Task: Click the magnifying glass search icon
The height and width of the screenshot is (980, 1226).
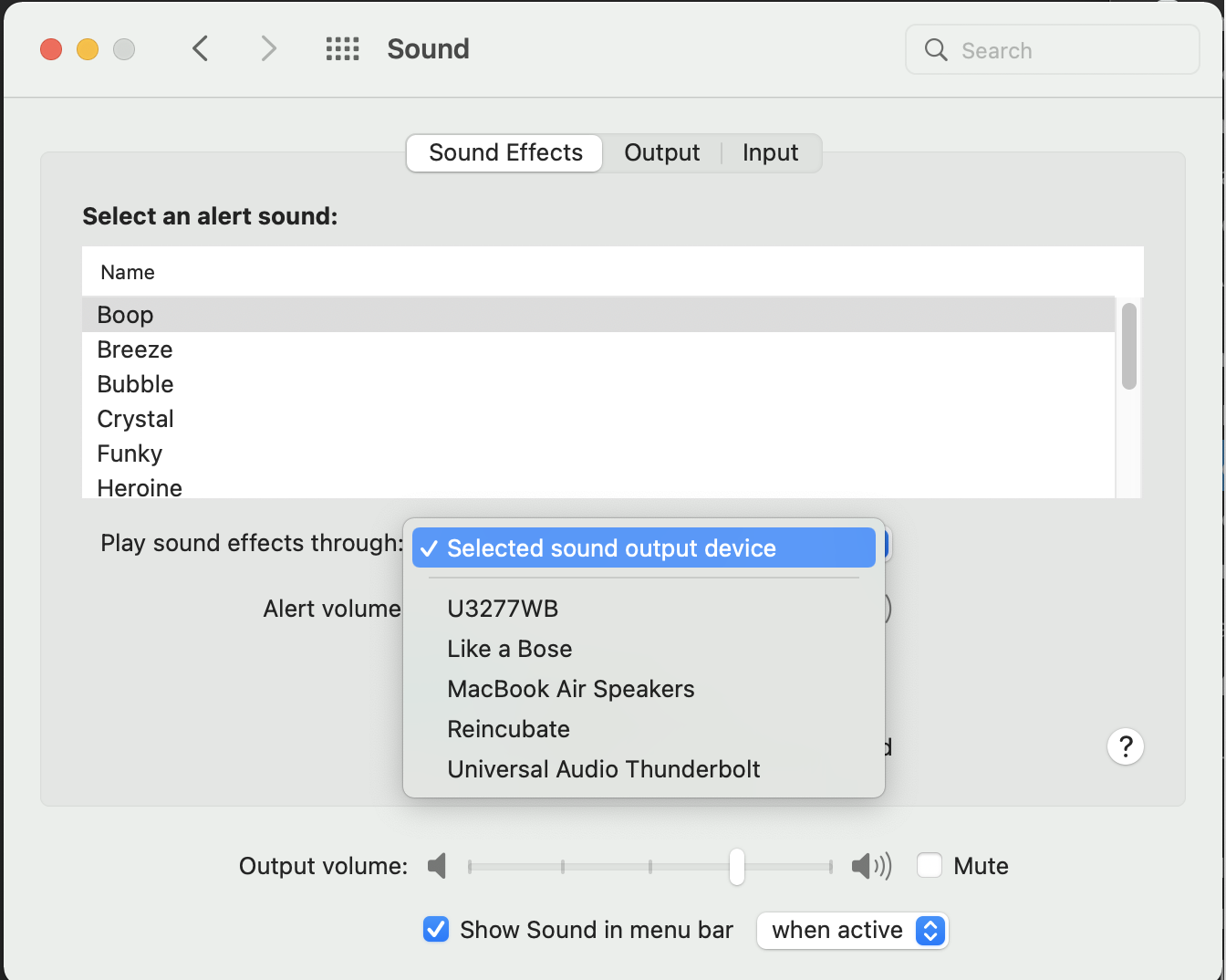Action: point(936,49)
